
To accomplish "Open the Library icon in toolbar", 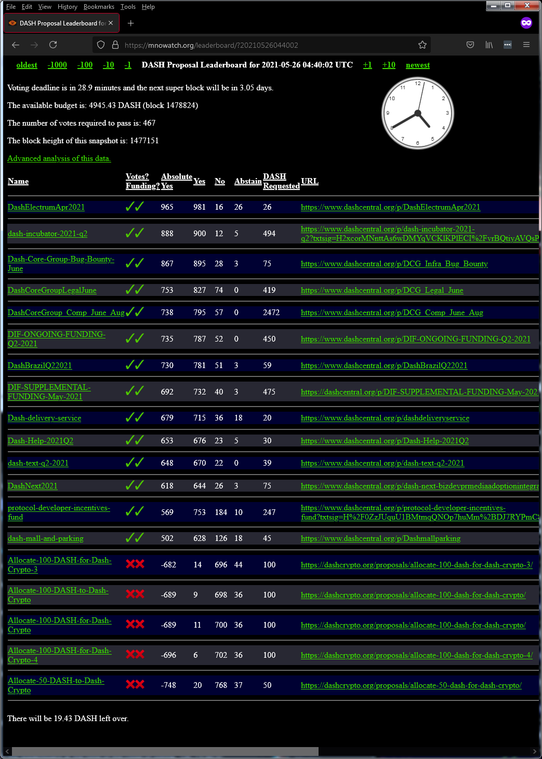I will (x=489, y=45).
